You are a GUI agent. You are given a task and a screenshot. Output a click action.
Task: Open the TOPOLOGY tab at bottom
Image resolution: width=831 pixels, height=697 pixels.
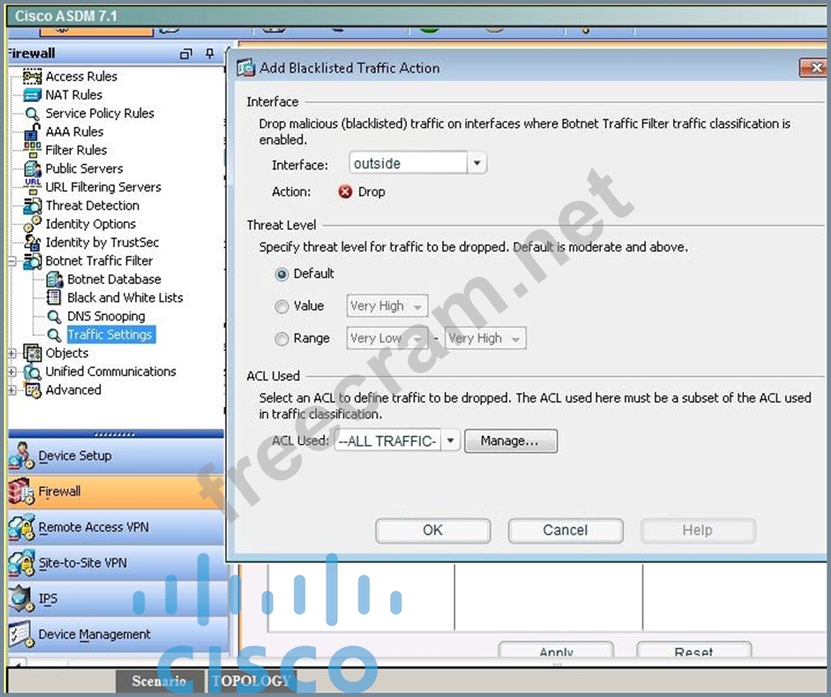click(250, 681)
